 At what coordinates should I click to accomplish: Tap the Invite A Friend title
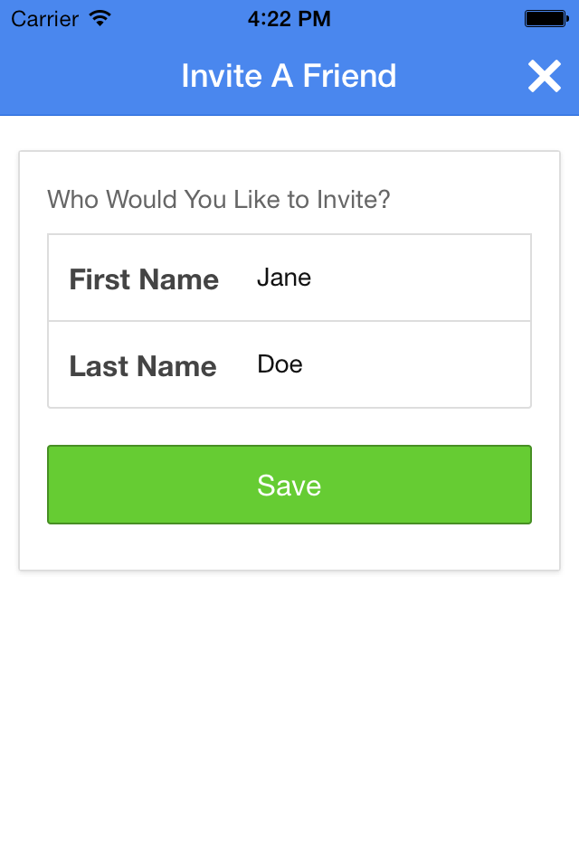pos(289,75)
